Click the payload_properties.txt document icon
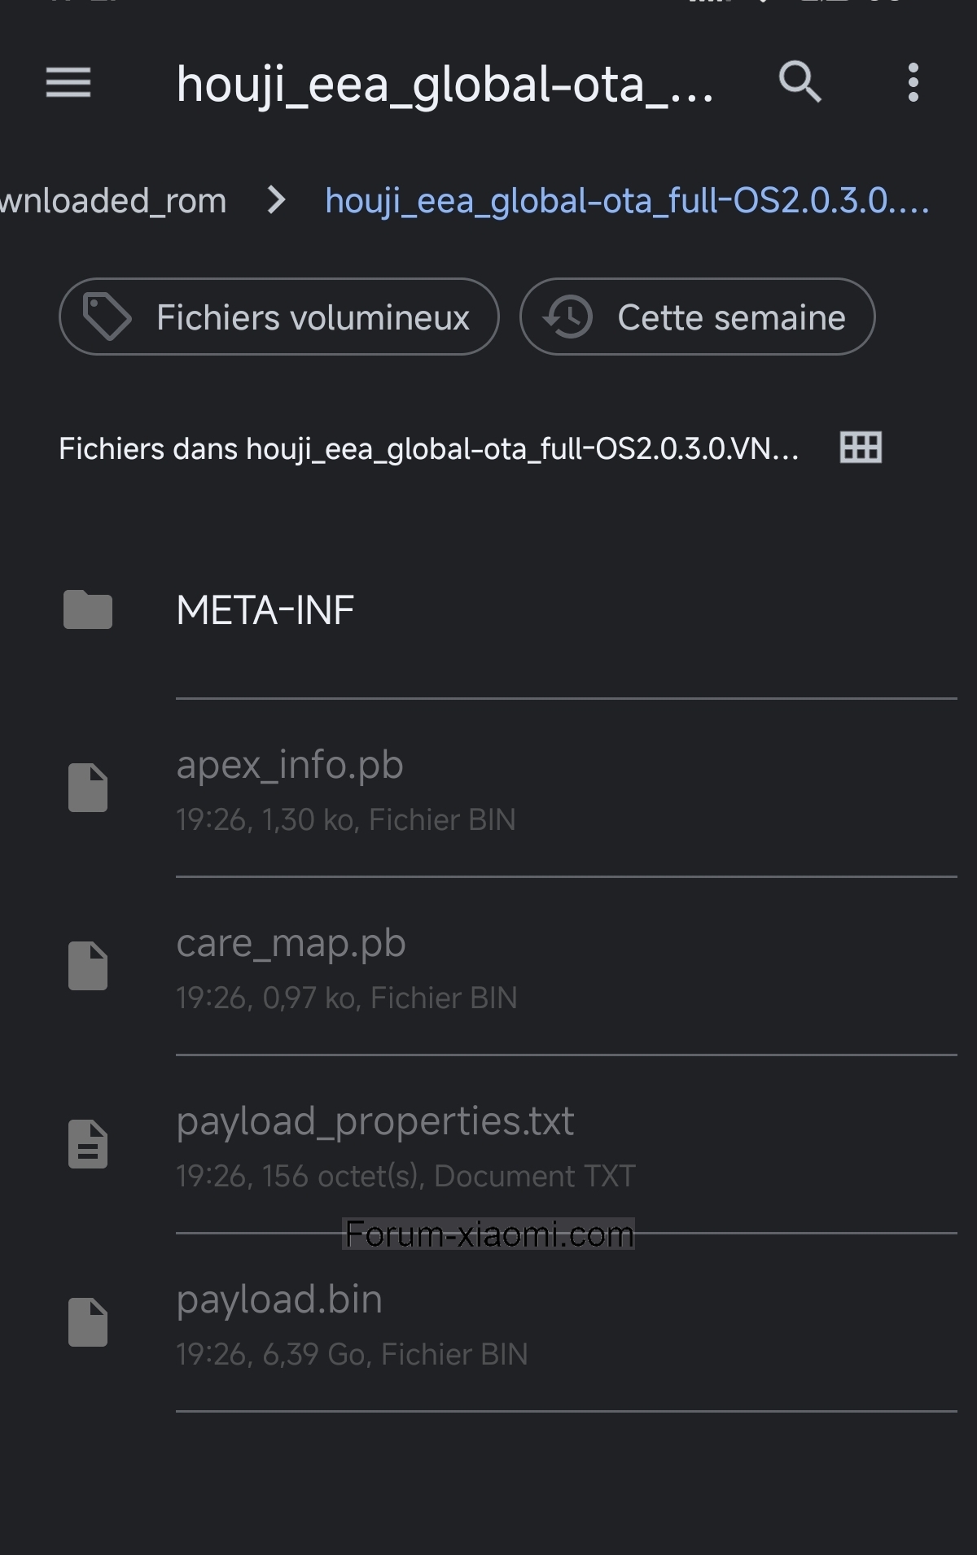 [x=88, y=1144]
